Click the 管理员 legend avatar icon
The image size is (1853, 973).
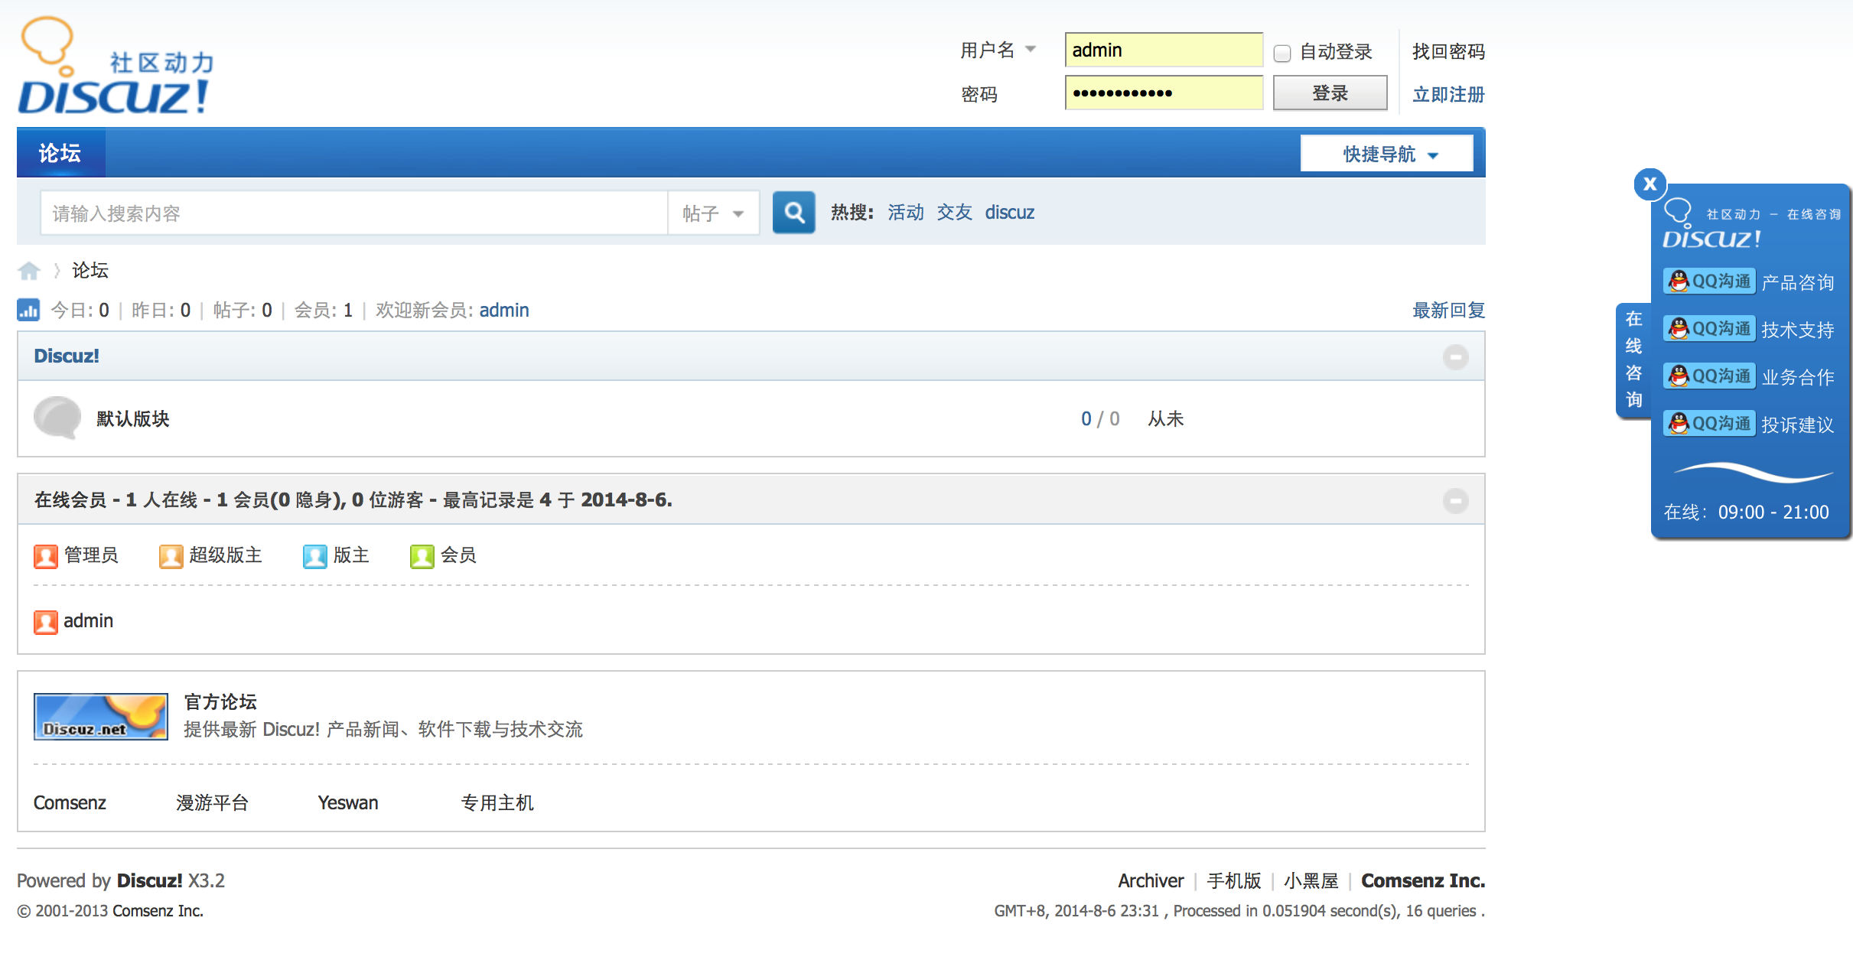coord(45,556)
